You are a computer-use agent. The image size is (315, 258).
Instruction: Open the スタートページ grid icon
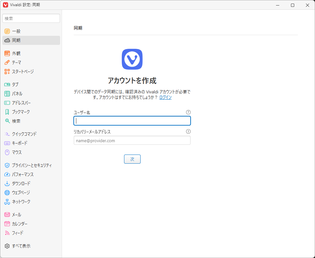click(x=7, y=72)
